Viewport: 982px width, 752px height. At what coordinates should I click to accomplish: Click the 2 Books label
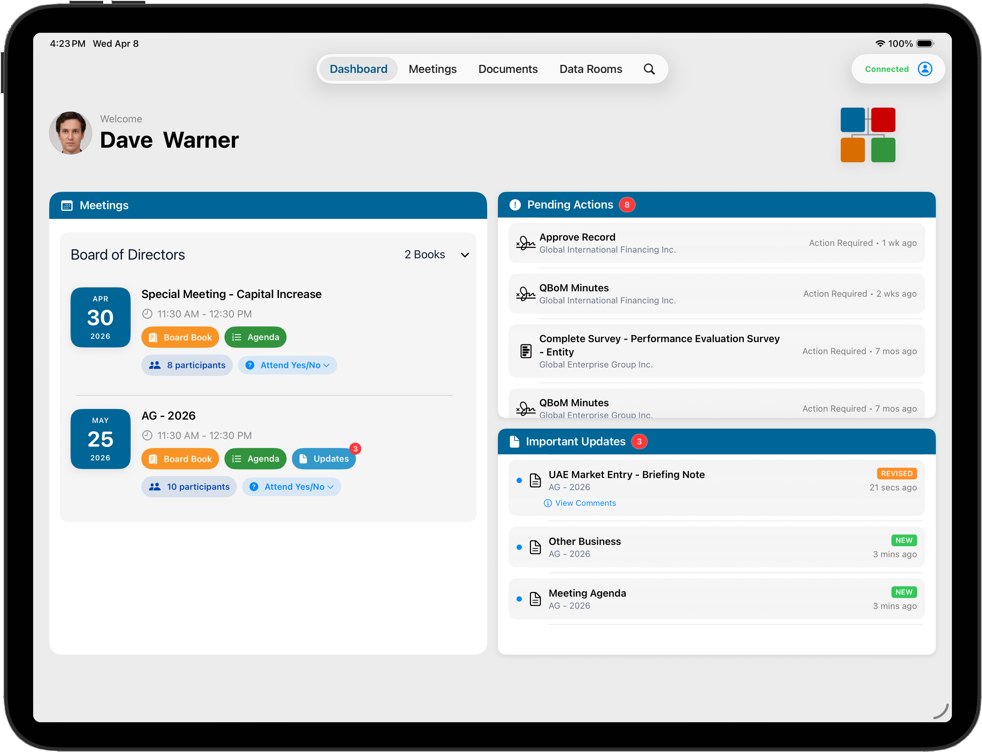tap(424, 254)
